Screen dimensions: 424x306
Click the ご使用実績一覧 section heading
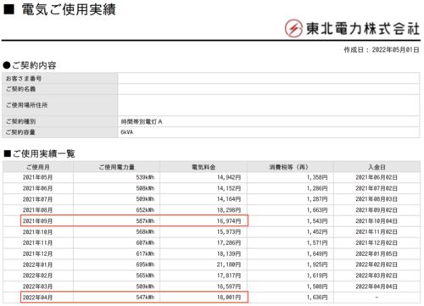pos(43,153)
